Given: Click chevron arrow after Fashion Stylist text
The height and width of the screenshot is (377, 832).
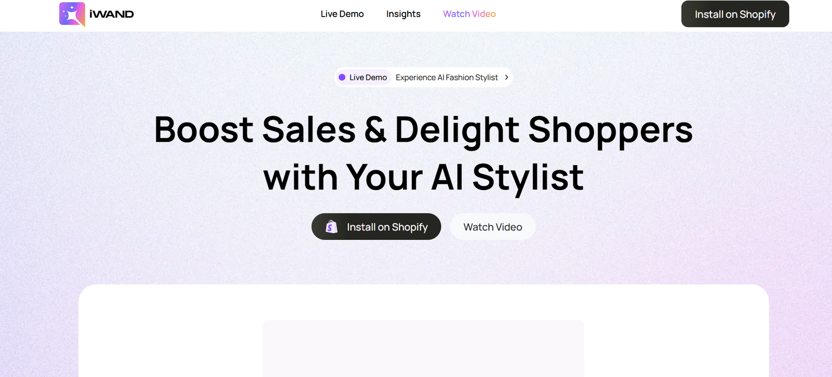Looking at the screenshot, I should tap(506, 77).
